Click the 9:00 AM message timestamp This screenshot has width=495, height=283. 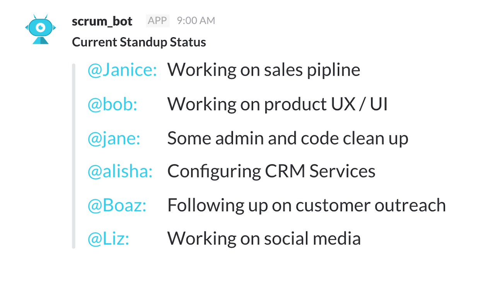196,20
